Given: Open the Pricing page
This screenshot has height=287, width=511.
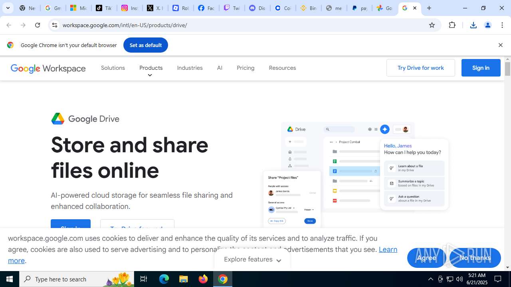Looking at the screenshot, I should (x=246, y=68).
